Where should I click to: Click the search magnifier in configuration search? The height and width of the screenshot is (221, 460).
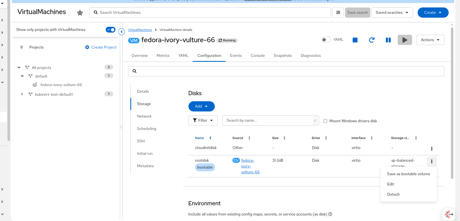tap(135, 71)
